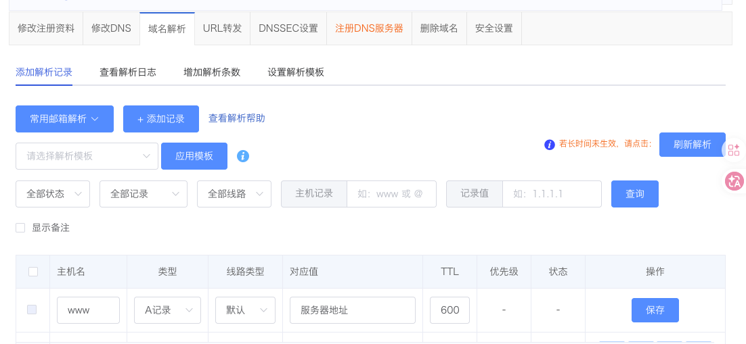Open the 全部状态 filter dropdown
Image resolution: width=746 pixels, height=344 pixels.
pyautogui.click(x=53, y=193)
